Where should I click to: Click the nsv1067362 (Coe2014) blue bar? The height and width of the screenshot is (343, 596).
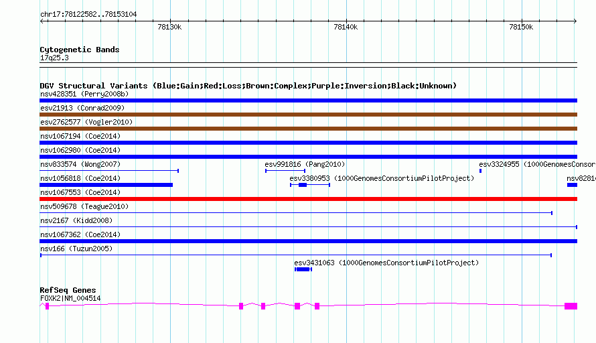308,241
